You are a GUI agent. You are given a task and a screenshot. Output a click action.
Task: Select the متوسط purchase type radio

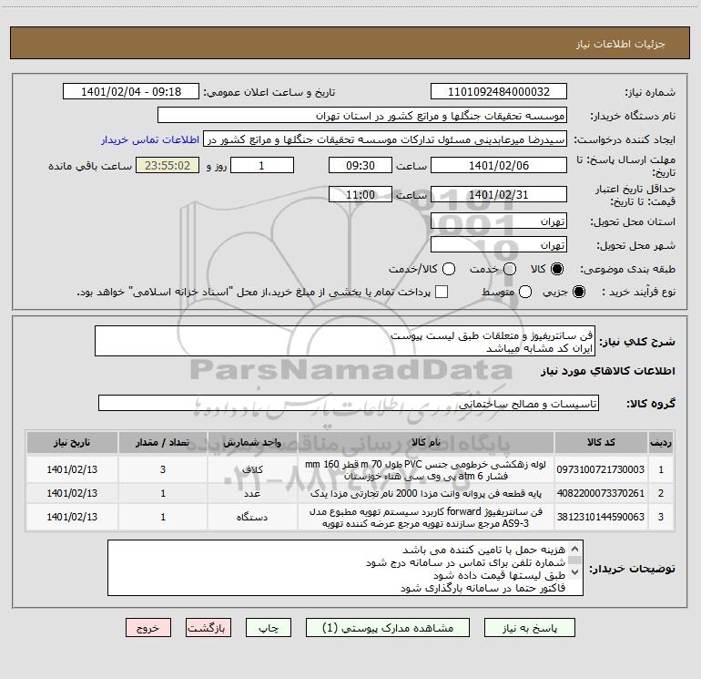(x=525, y=292)
